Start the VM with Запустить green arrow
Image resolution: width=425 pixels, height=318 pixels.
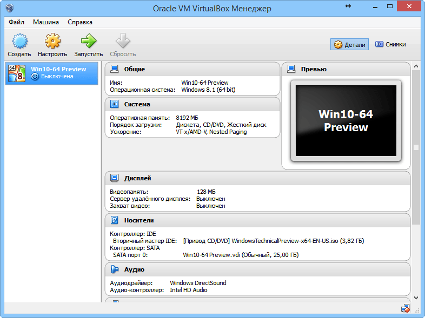click(88, 41)
